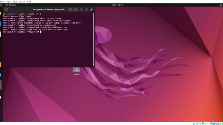Screen dimensions: 223x125
Task: Click the last terminal prompt with cursor
Action: 22,32
